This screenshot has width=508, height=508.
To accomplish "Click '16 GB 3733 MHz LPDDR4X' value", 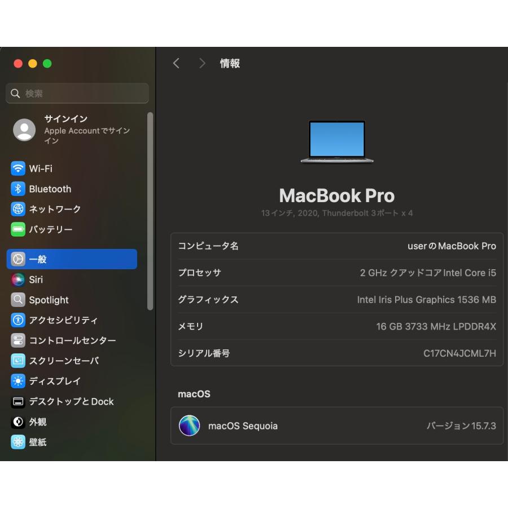I will click(x=436, y=327).
